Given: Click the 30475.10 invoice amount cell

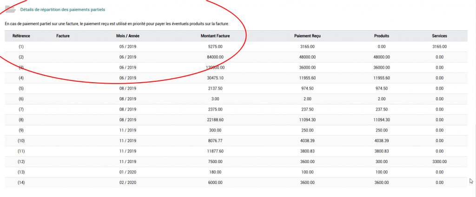Looking at the screenshot, I should [x=215, y=78].
